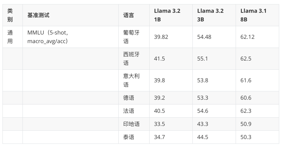283x149 pixels.
Task: Select the 意大利语 language cell
Action: pos(131,80)
